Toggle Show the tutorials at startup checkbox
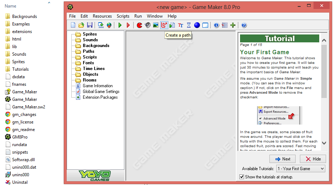The width and height of the screenshot is (335, 187). [241, 177]
